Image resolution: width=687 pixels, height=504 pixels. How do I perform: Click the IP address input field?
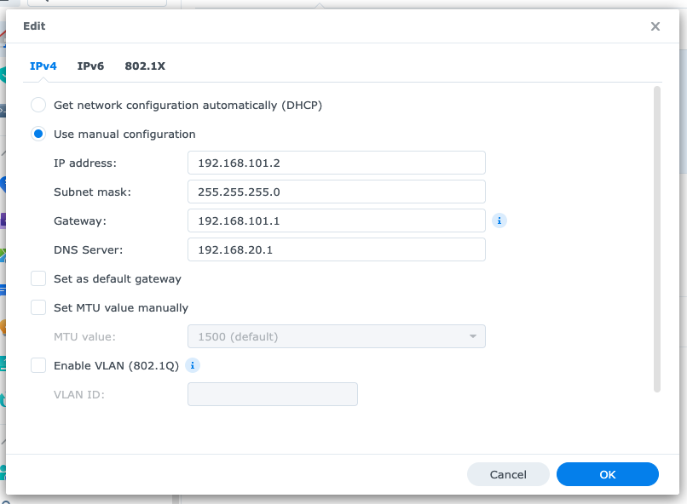336,163
